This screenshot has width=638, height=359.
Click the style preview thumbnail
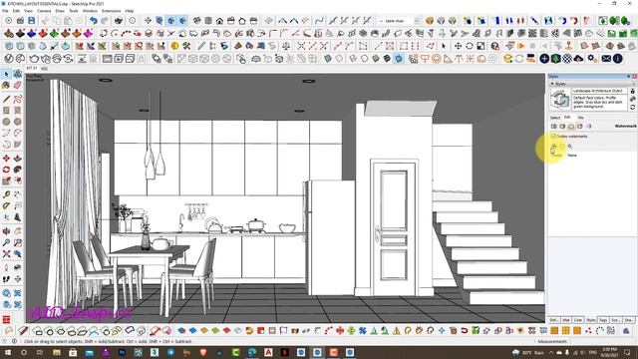tap(560, 100)
